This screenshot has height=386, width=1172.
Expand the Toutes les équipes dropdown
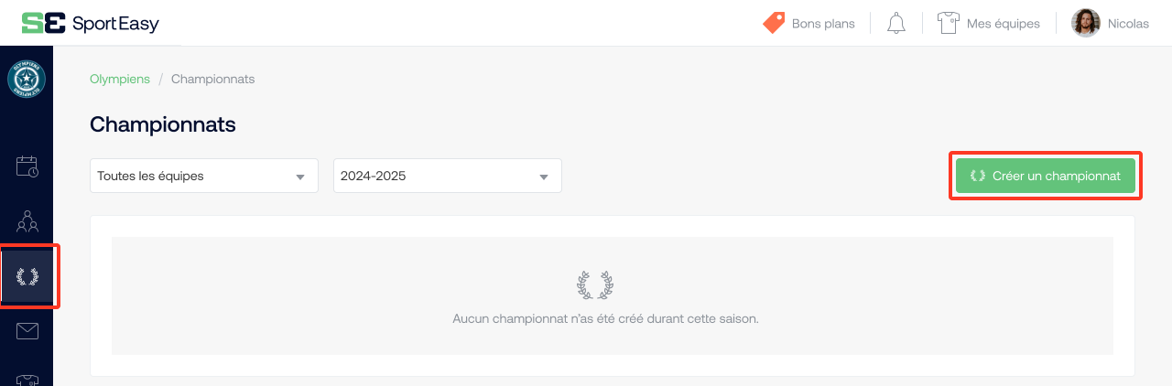click(204, 176)
